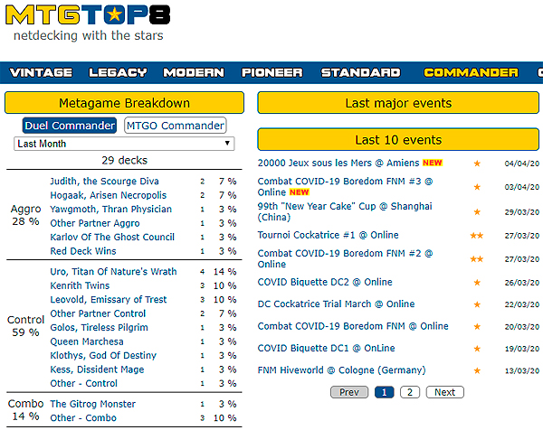The image size is (543, 430).
Task: Open Judith, the Scourge Diva archetype
Action: pyautogui.click(x=104, y=182)
